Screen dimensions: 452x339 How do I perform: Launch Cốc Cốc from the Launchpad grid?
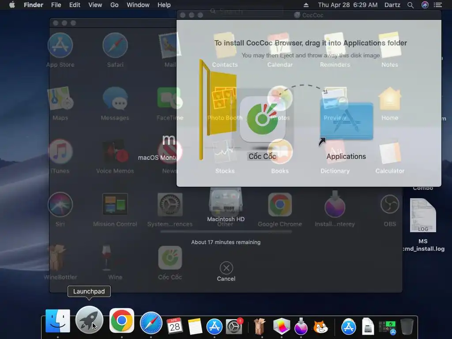pyautogui.click(x=170, y=258)
